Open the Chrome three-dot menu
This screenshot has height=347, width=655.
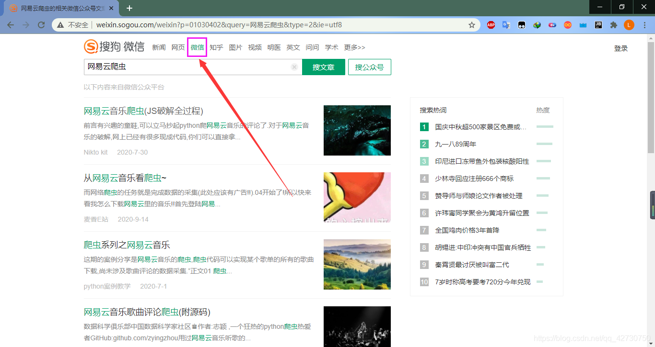[644, 25]
